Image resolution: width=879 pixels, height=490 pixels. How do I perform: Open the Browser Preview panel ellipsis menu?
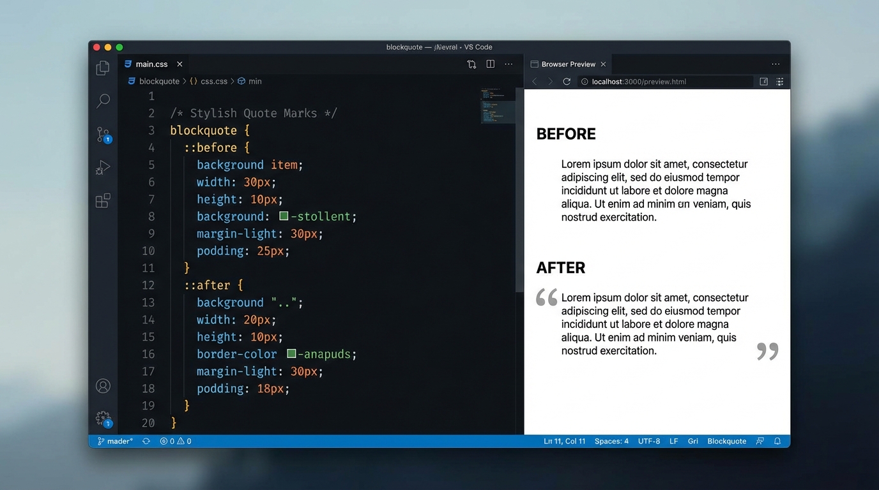[776, 64]
